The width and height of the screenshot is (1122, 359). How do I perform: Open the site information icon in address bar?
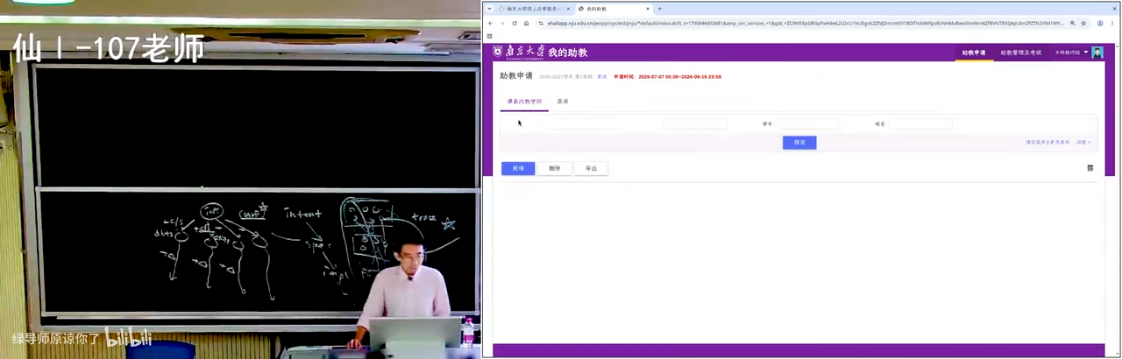click(541, 23)
